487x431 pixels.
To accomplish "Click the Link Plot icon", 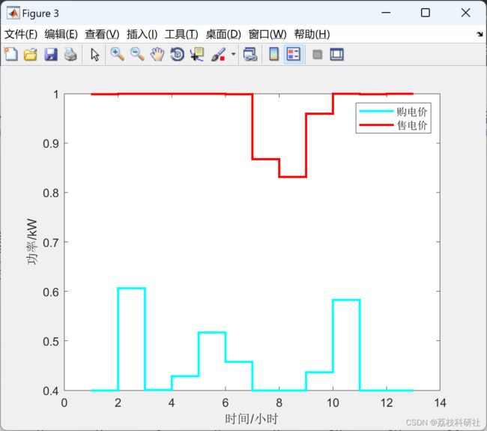I will point(250,55).
